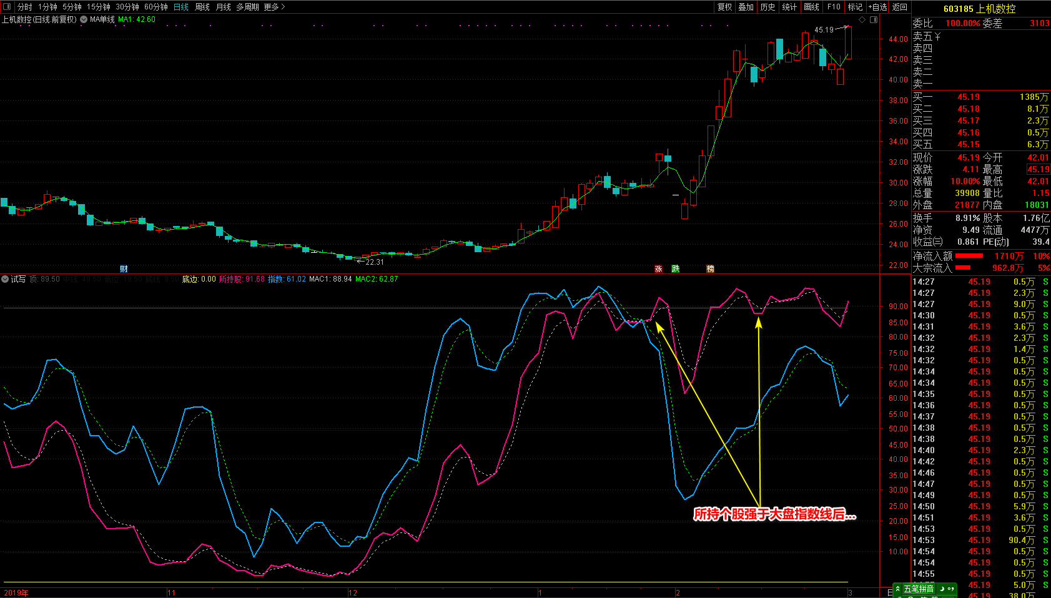Expand the 更多 periods menu
1051x598 pixels.
274,7
